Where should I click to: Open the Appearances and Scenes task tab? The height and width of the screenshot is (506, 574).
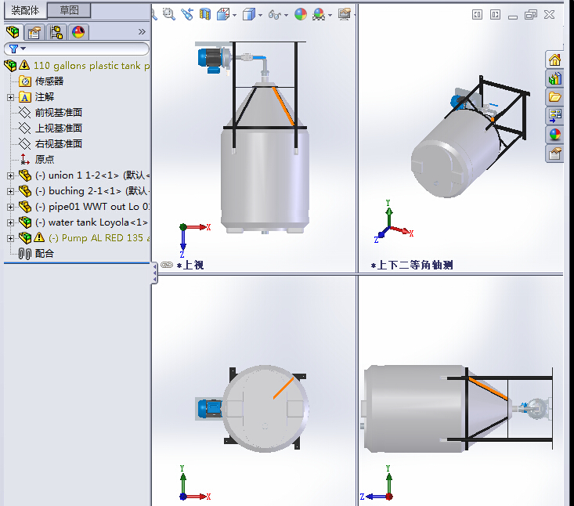(x=554, y=135)
